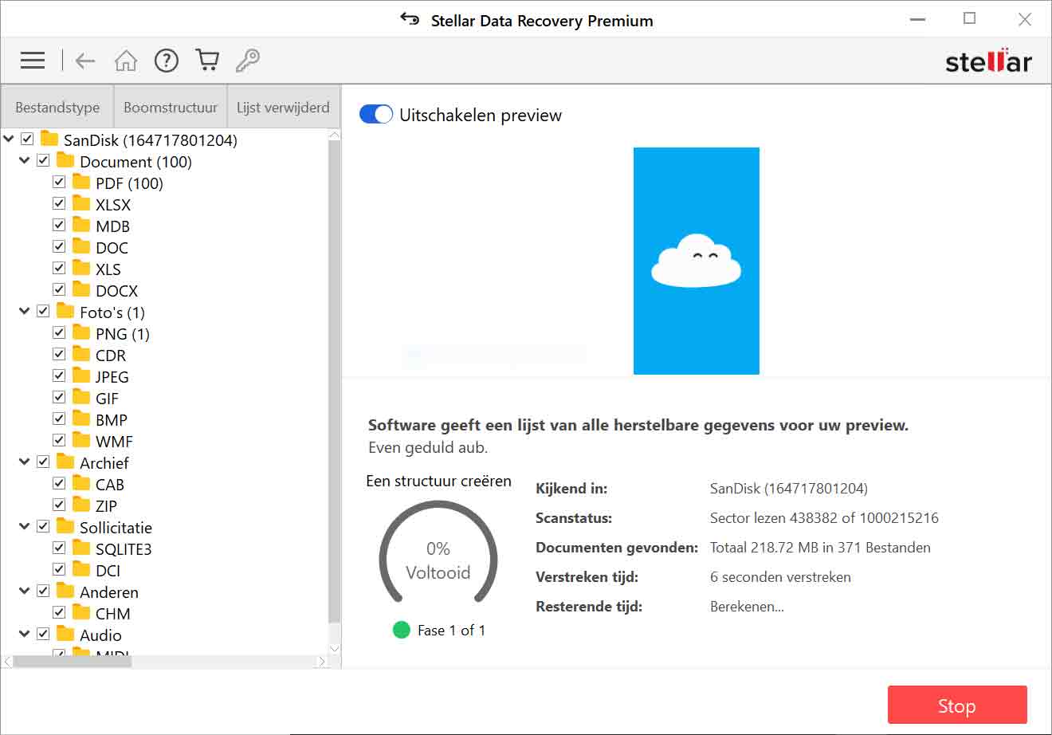The width and height of the screenshot is (1052, 735).
Task: Stop the scan with Stop button
Action: point(957,706)
